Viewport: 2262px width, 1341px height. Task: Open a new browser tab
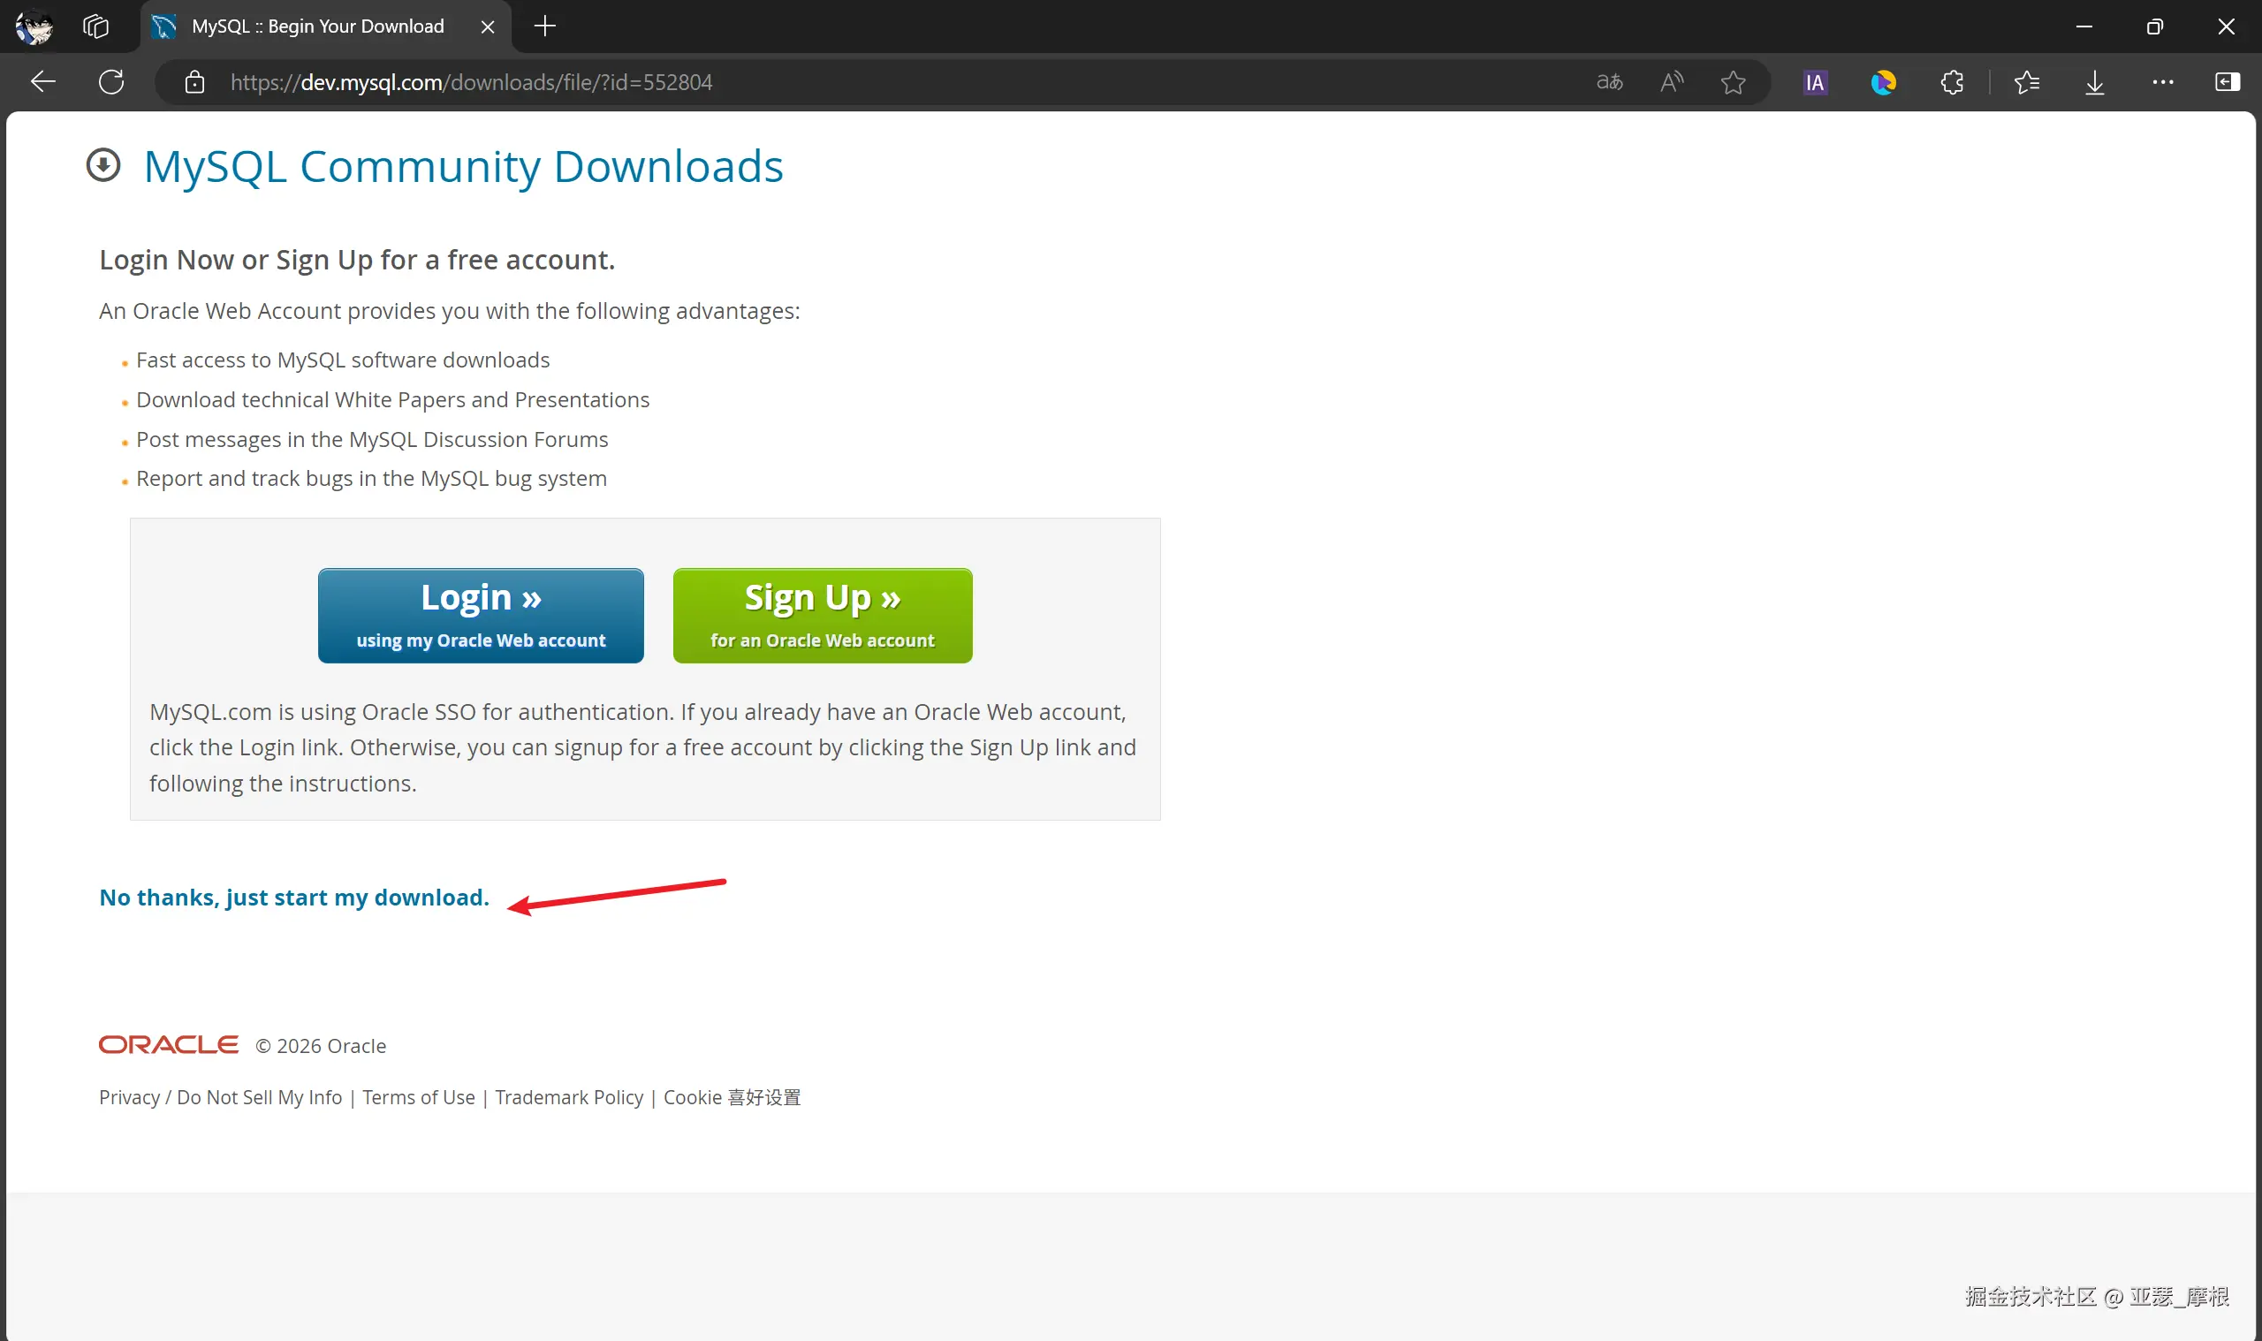pos(545,27)
